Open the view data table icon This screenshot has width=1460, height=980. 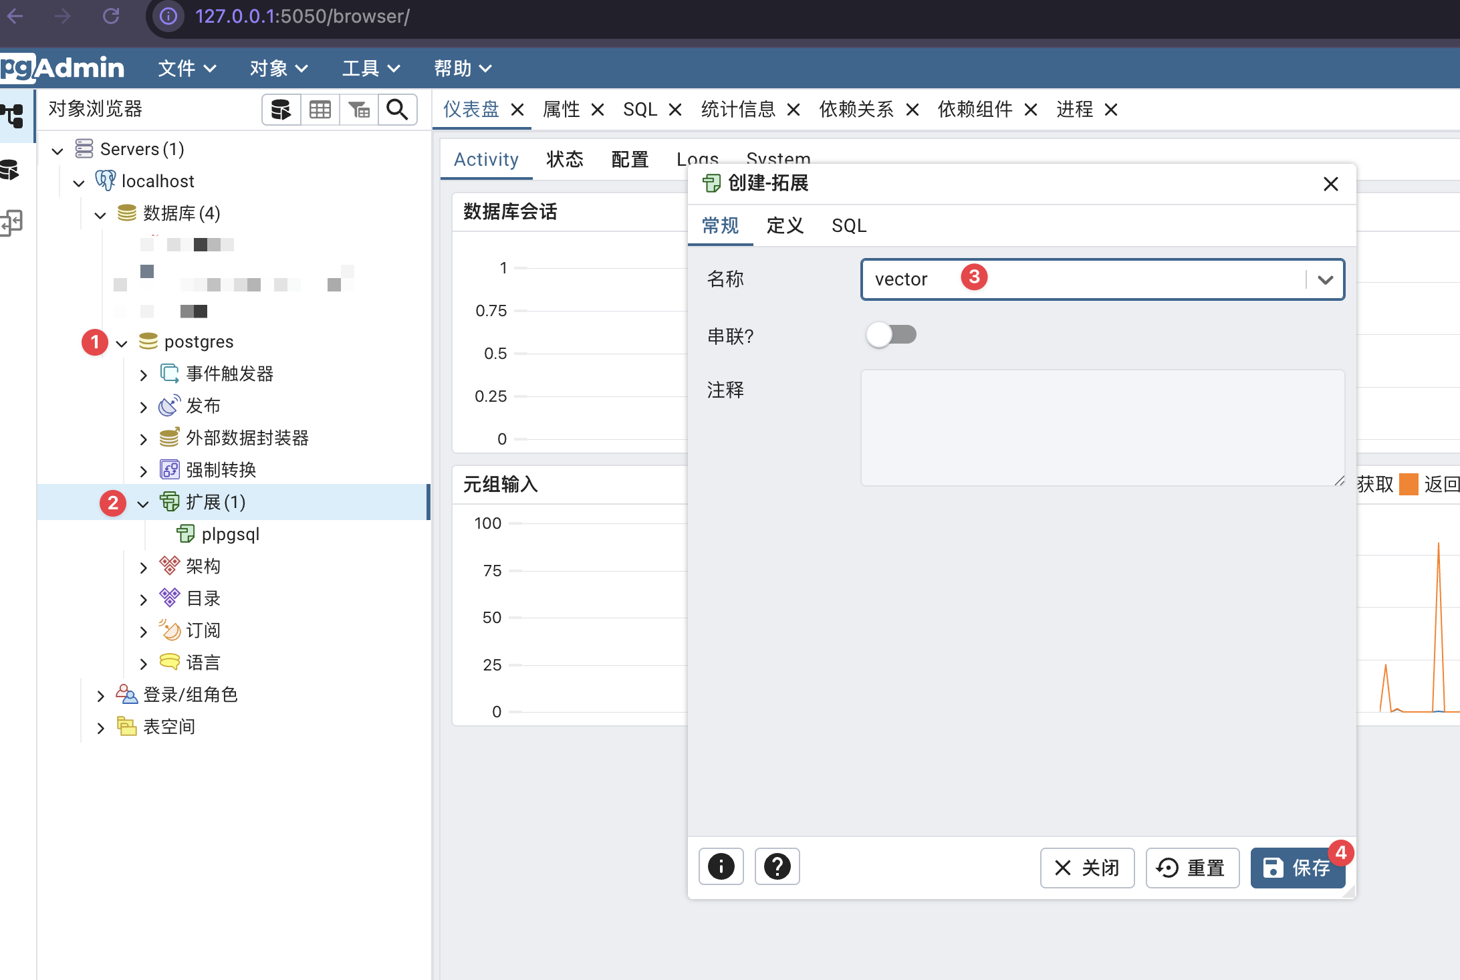coord(320,110)
